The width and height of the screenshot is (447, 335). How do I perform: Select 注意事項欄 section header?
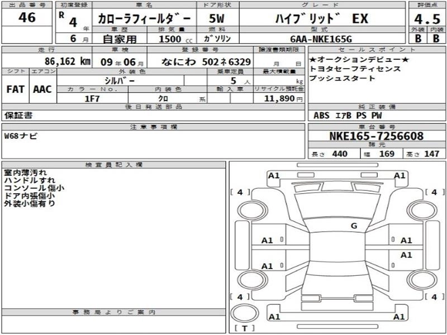pyautogui.click(x=153, y=127)
